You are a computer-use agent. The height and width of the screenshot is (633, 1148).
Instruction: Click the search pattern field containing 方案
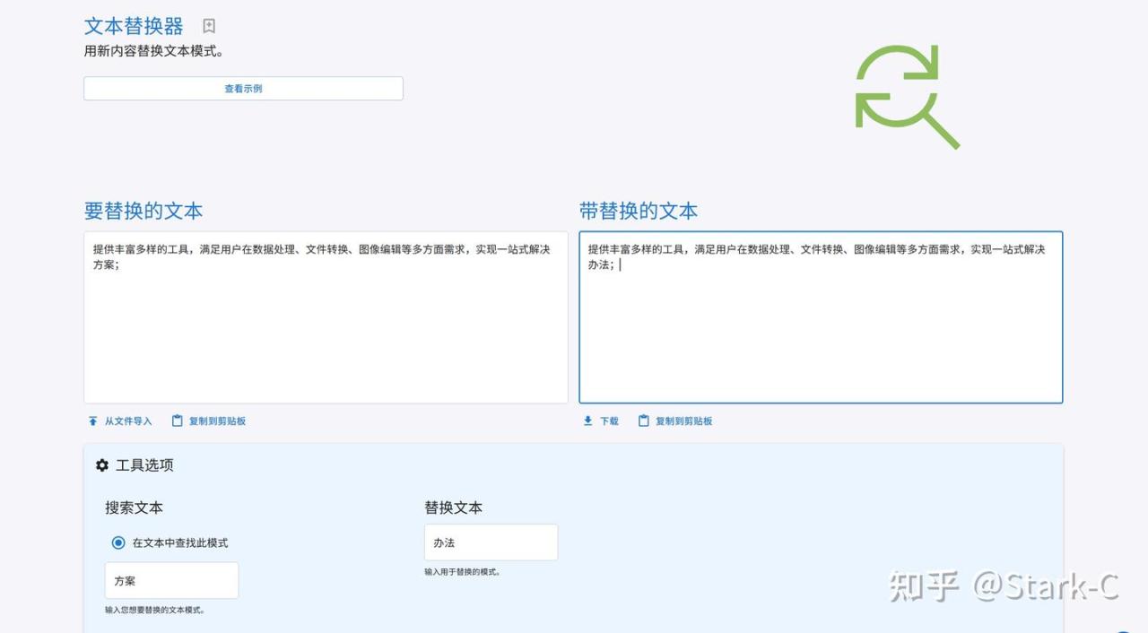(x=172, y=581)
